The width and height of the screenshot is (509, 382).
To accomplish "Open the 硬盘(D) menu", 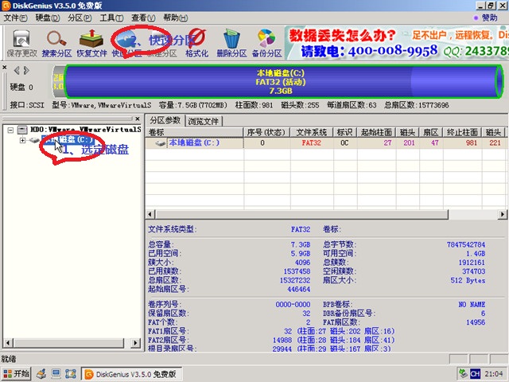I will (x=48, y=18).
